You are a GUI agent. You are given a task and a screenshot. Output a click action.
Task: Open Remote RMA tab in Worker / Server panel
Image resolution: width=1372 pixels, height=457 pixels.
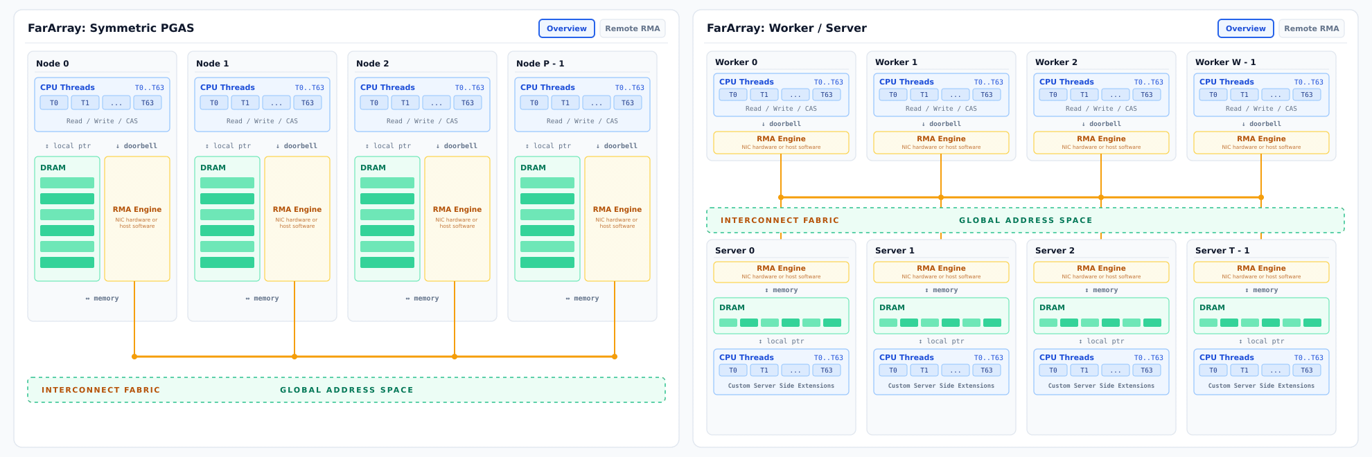1312,28
